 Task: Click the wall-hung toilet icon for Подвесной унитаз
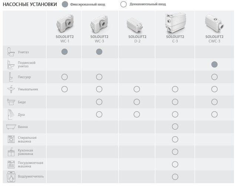11,65
